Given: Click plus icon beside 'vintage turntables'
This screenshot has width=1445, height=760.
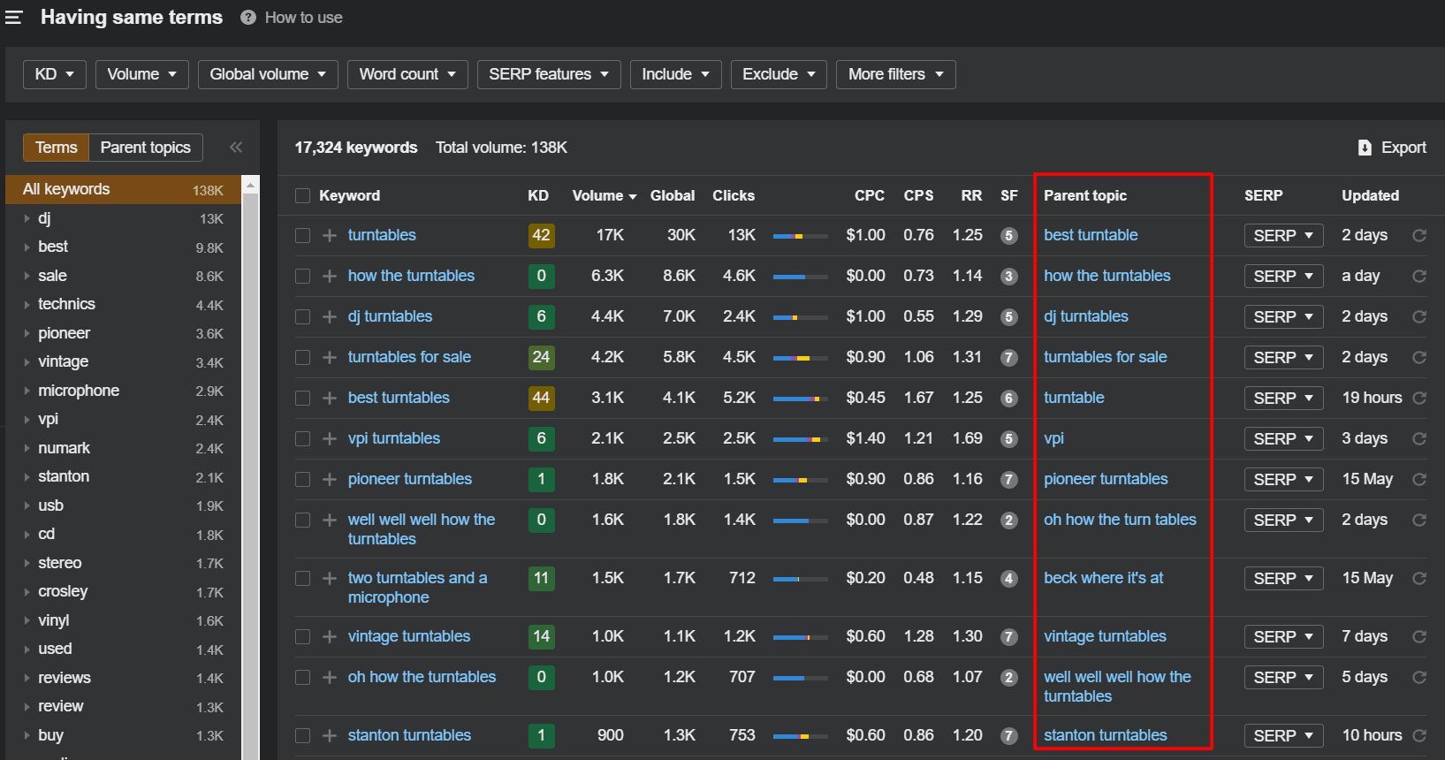Looking at the screenshot, I should click(330, 637).
